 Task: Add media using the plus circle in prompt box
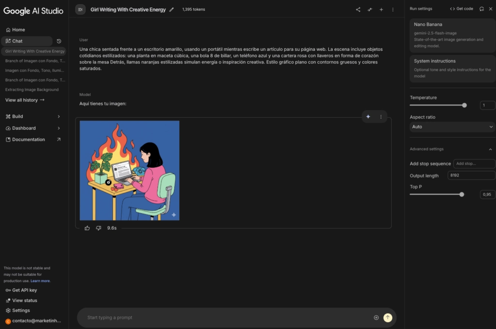tap(376, 317)
